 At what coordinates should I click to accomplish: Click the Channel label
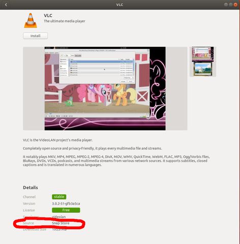click(29, 197)
